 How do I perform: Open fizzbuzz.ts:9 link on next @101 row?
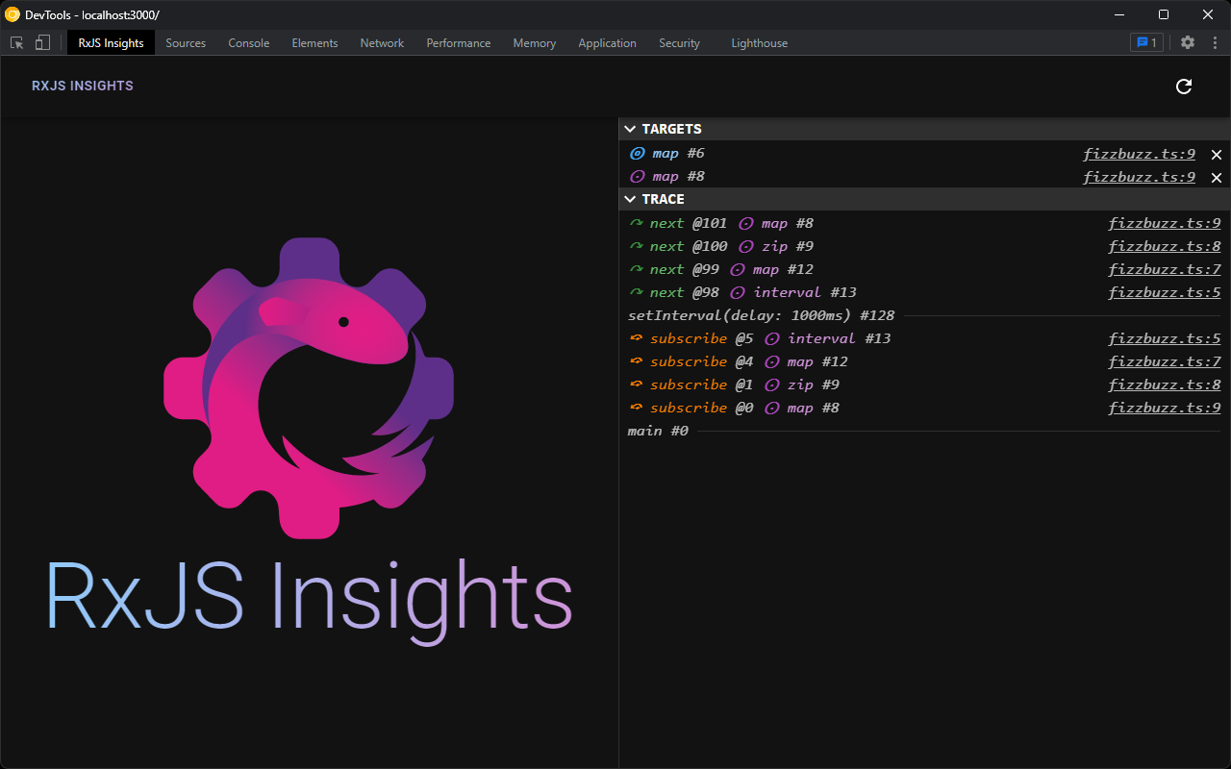pyautogui.click(x=1165, y=224)
